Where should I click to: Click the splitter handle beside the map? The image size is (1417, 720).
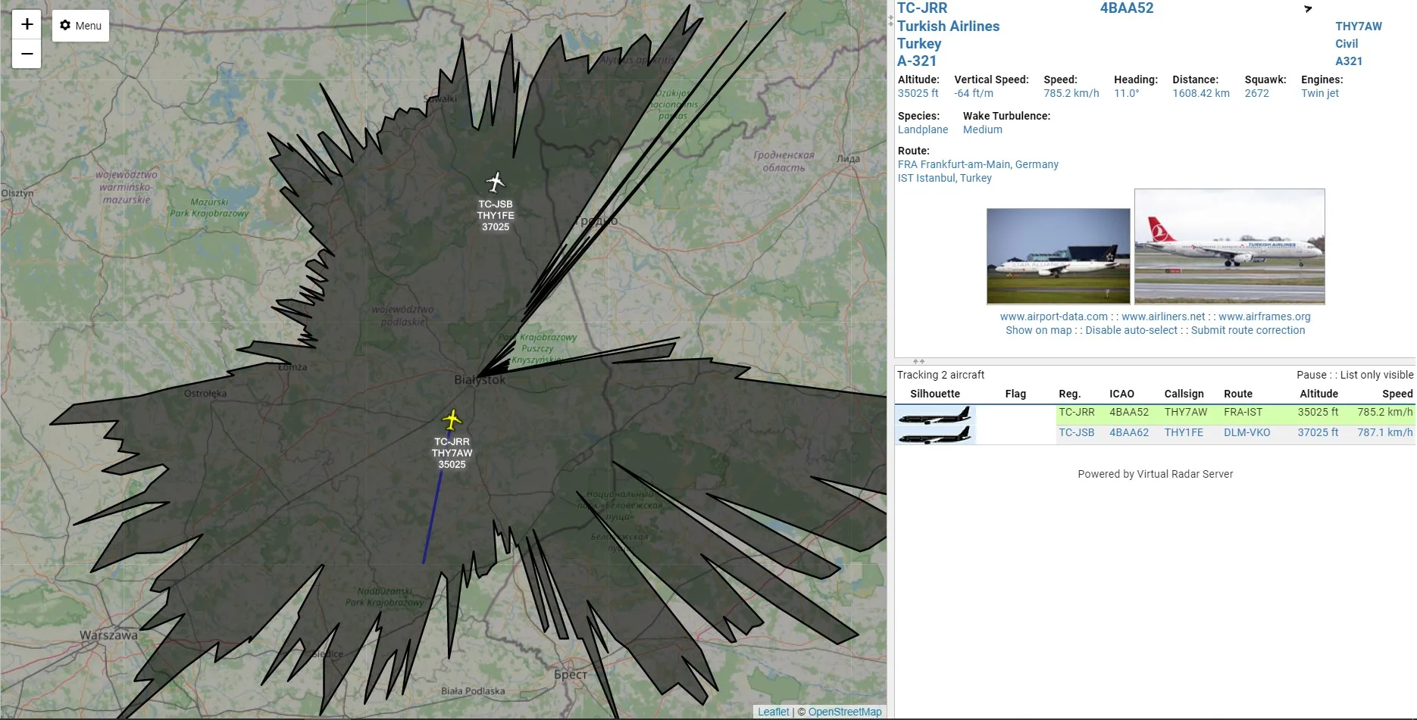pos(891,21)
